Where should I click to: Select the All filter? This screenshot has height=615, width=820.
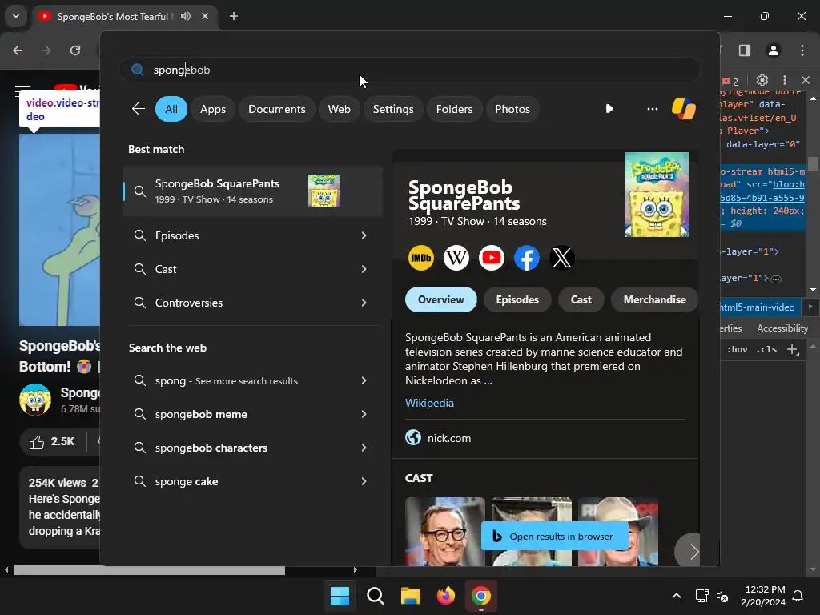171,109
